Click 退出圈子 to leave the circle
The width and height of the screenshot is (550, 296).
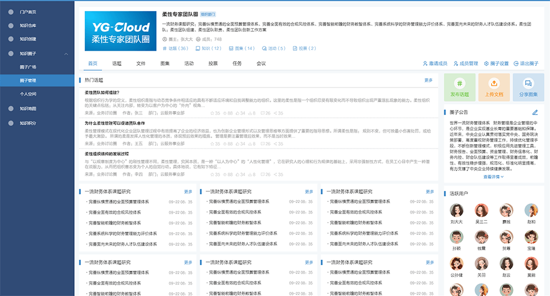coord(516,64)
